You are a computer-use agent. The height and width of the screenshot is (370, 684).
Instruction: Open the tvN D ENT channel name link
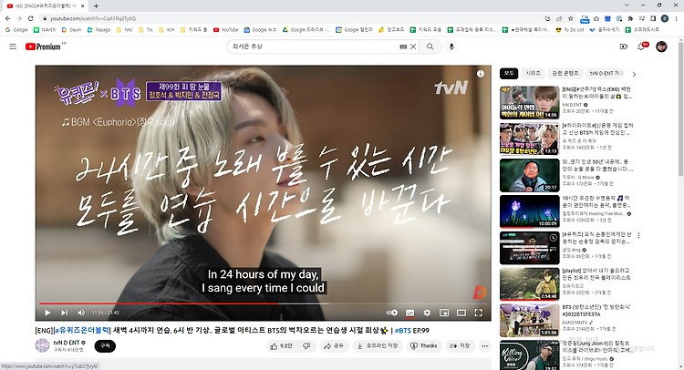click(67, 343)
